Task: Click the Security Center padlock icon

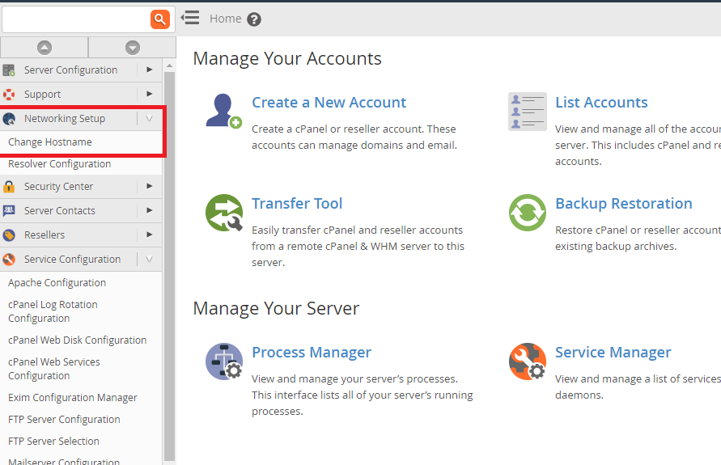Action: pyautogui.click(x=9, y=187)
